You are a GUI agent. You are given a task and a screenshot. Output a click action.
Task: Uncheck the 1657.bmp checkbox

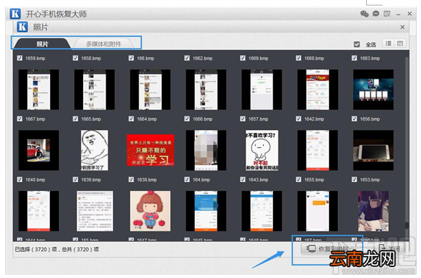pos(243,118)
